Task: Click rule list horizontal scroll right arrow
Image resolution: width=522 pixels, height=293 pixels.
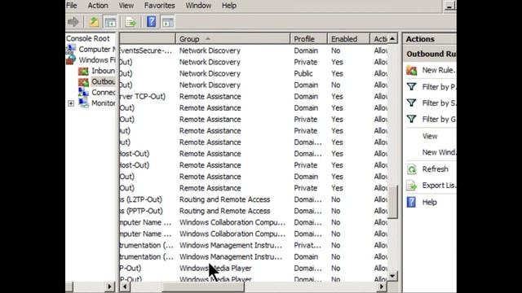Action: 382,286
